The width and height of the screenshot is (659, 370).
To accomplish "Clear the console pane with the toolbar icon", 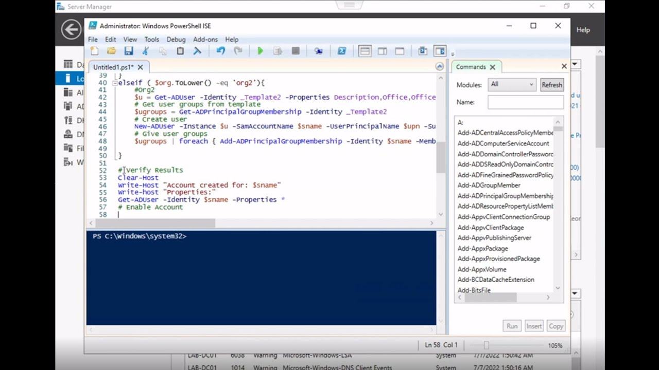I will point(197,51).
